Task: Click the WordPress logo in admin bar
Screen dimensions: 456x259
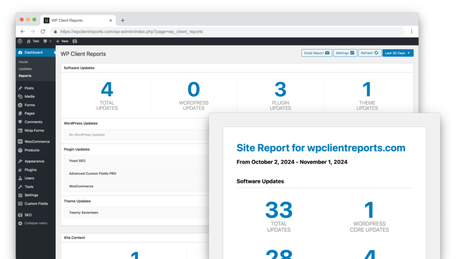Action: 20,41
